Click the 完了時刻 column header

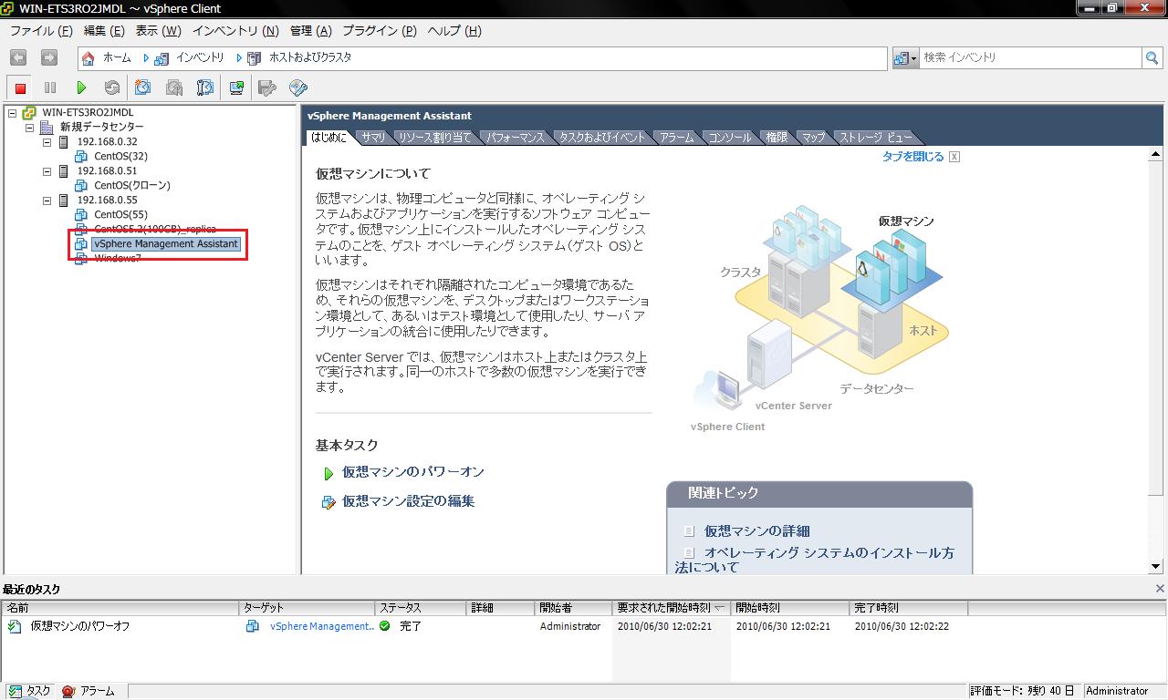click(909, 608)
